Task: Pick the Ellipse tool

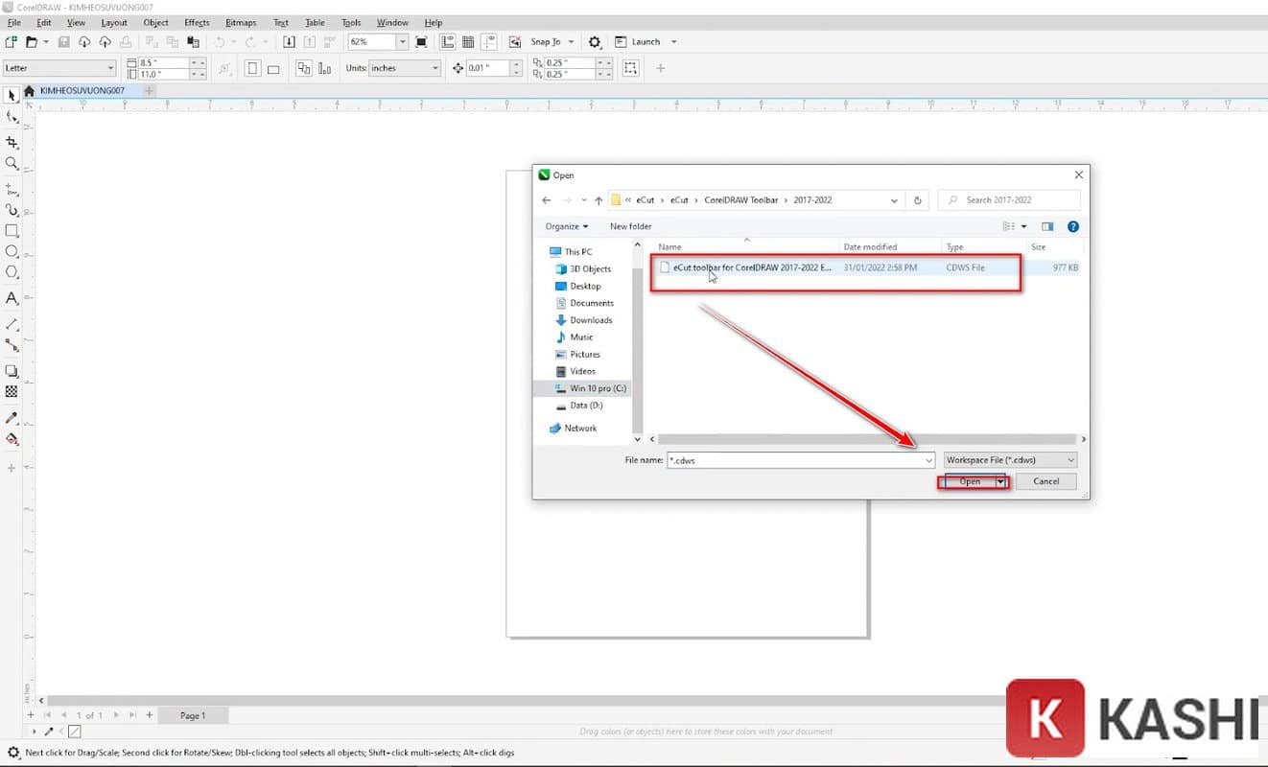Action: [12, 251]
